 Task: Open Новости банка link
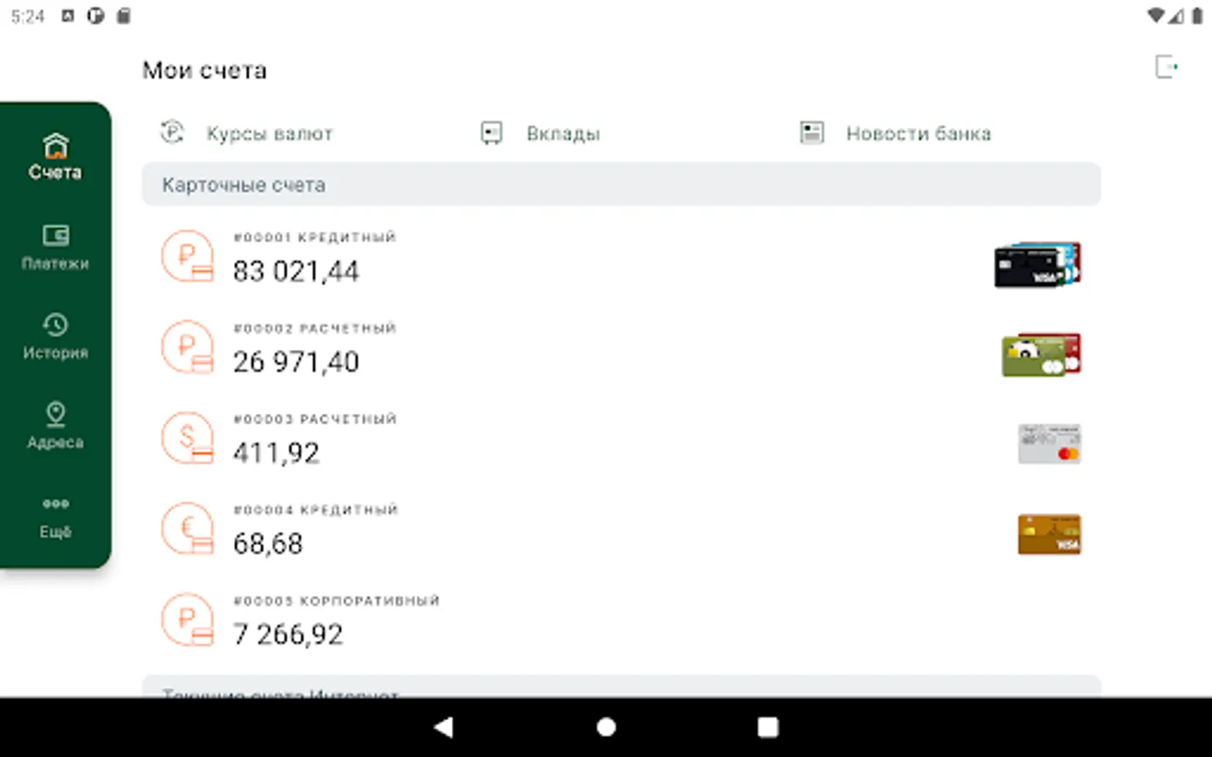click(918, 134)
